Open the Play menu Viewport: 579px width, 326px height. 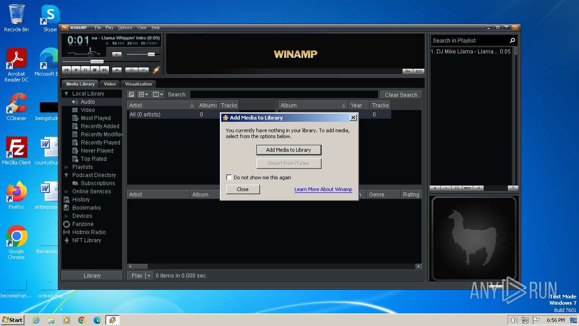109,28
